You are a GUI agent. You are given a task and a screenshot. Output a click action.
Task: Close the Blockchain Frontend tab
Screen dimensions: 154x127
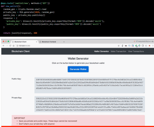point(64,42)
